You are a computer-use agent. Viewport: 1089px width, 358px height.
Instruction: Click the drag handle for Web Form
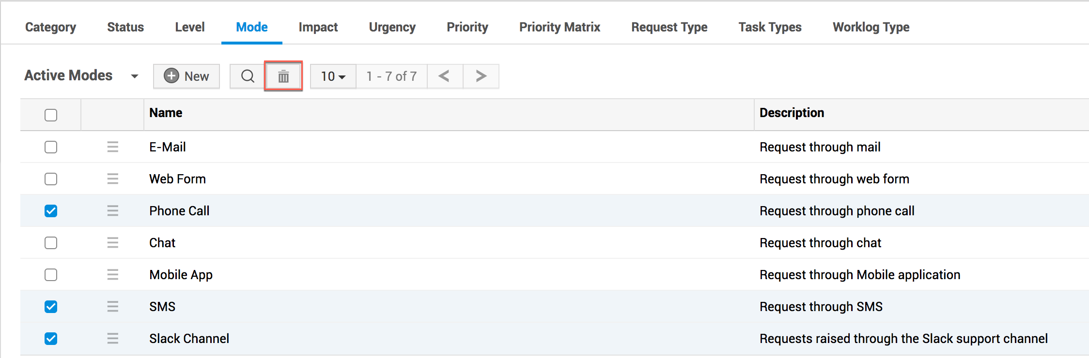coord(113,179)
